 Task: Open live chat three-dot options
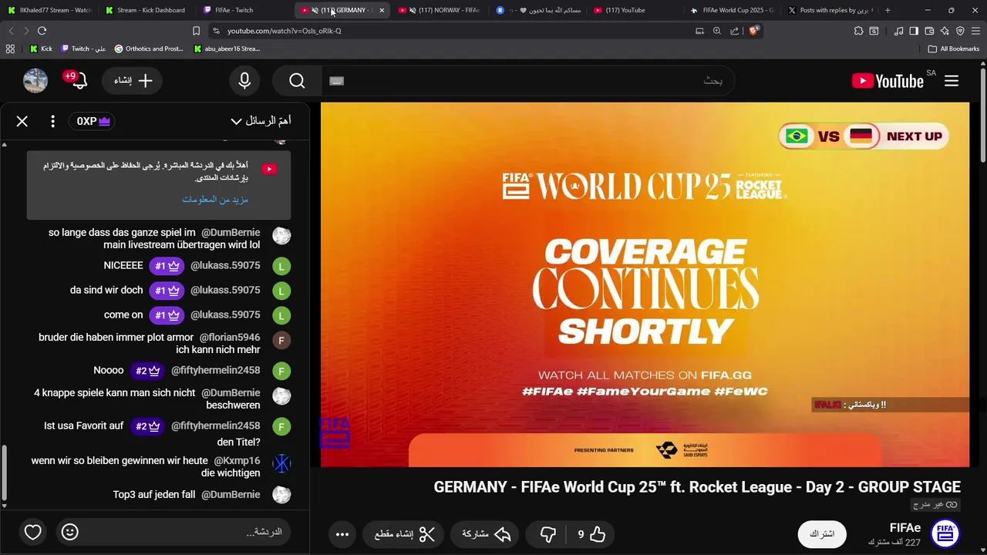point(52,121)
